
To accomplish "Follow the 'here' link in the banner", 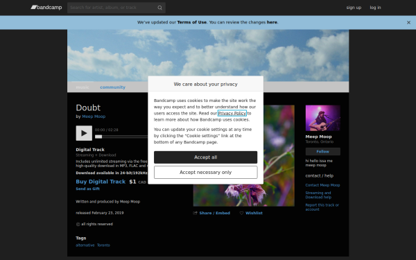I will pos(272,22).
